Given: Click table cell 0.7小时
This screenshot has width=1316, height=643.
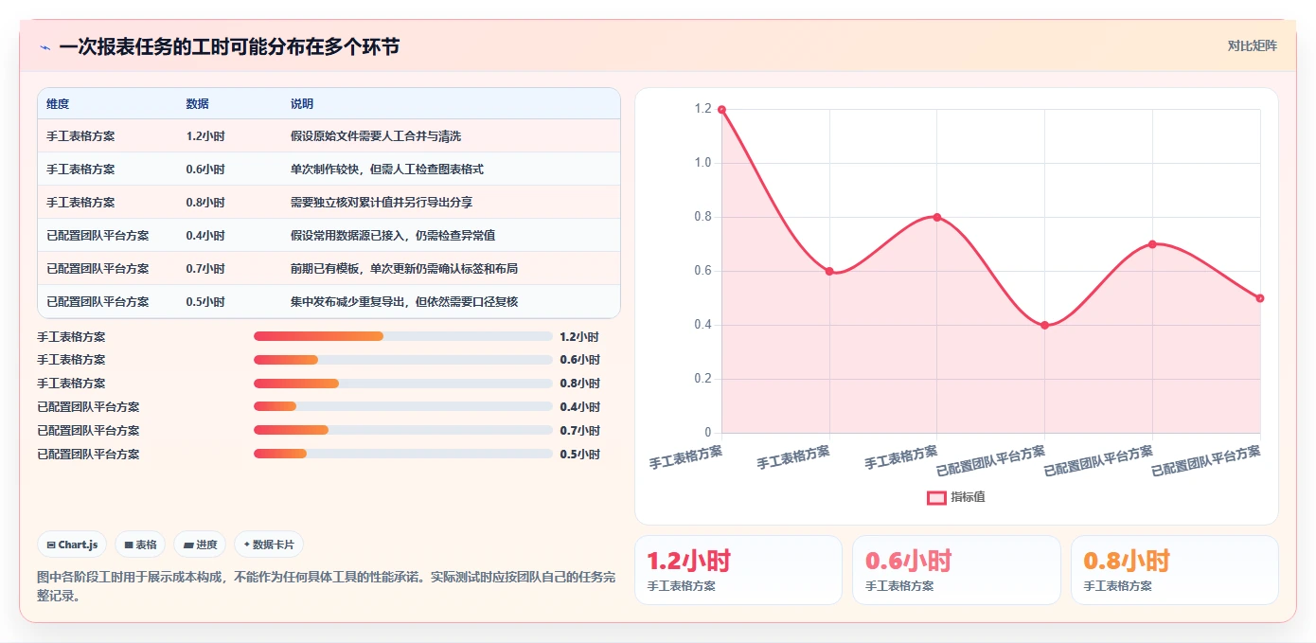Looking at the screenshot, I should 205,269.
